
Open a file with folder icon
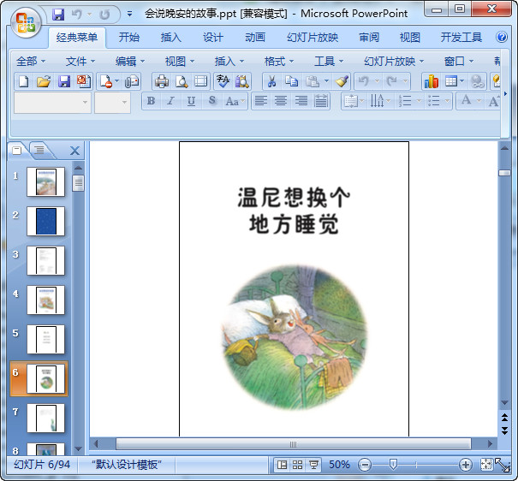point(44,81)
